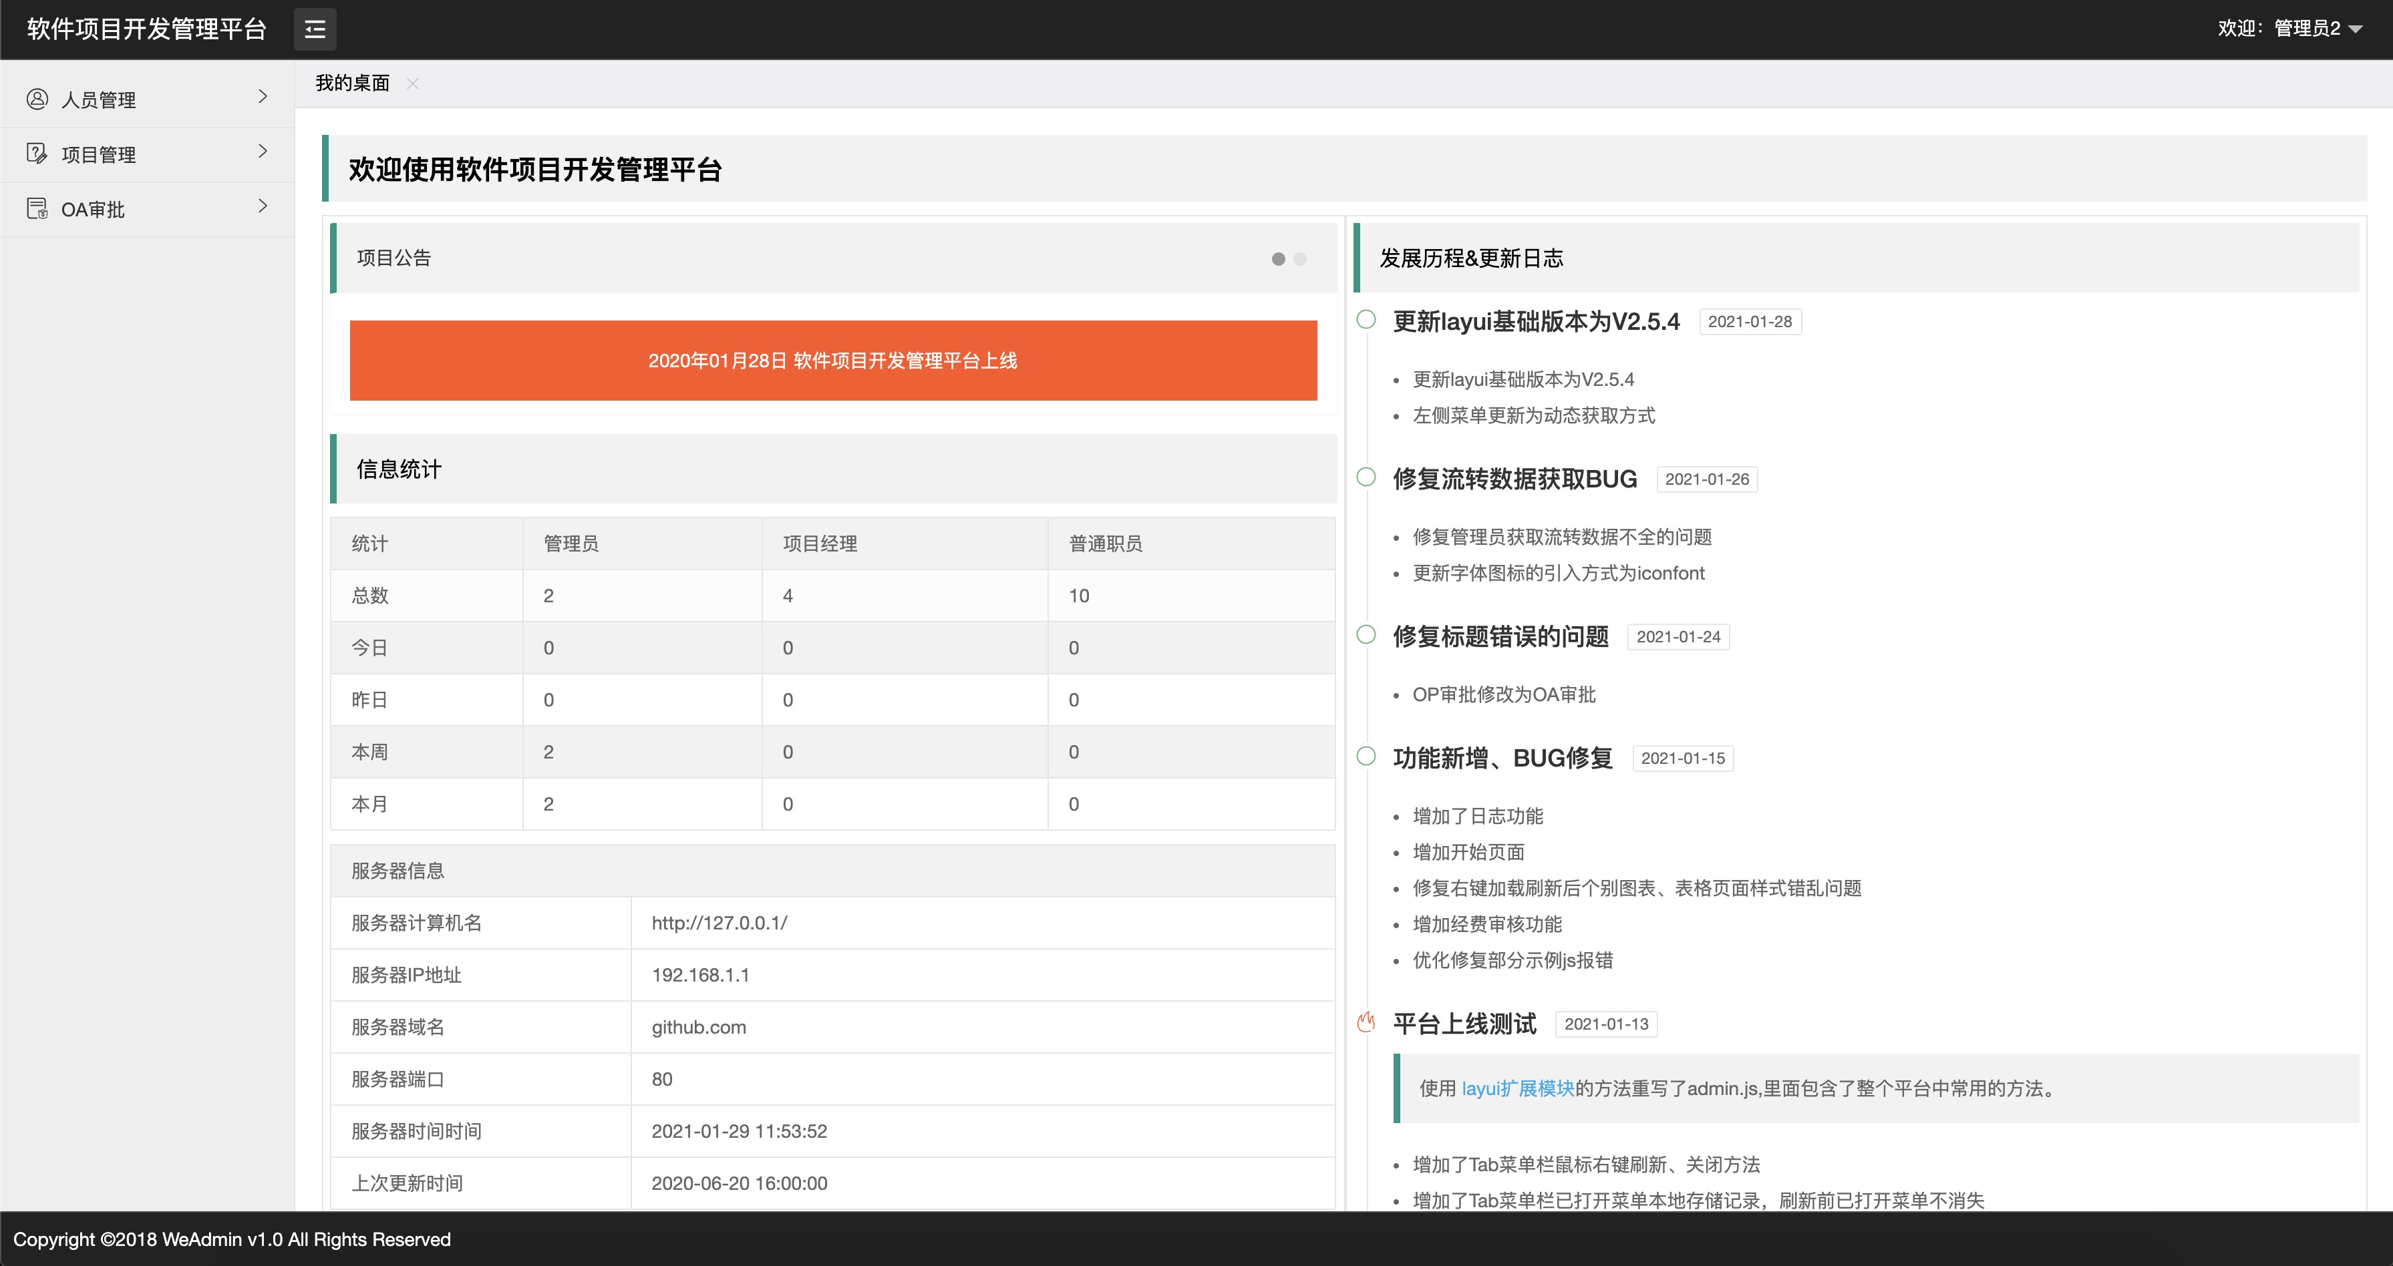
Task: Click timeline circle beside 更新layui基础版本
Action: click(x=1366, y=321)
